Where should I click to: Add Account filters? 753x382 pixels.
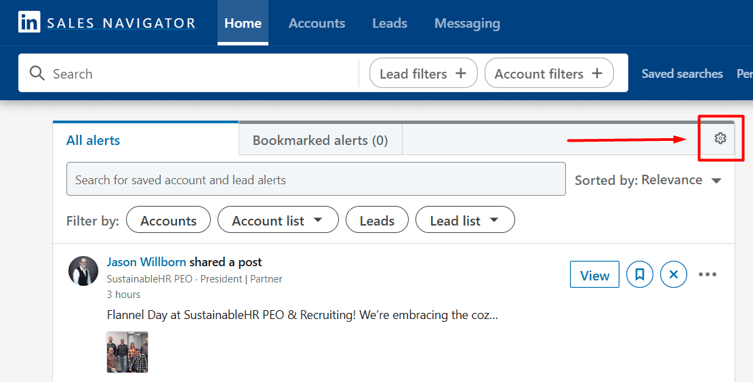pyautogui.click(x=549, y=73)
